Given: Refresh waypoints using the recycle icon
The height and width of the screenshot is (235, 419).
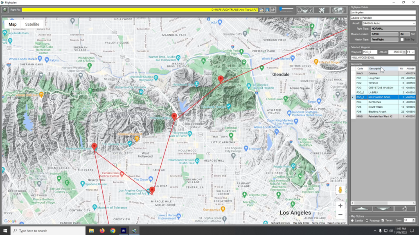Looking at the screenshot, I should [405, 209].
